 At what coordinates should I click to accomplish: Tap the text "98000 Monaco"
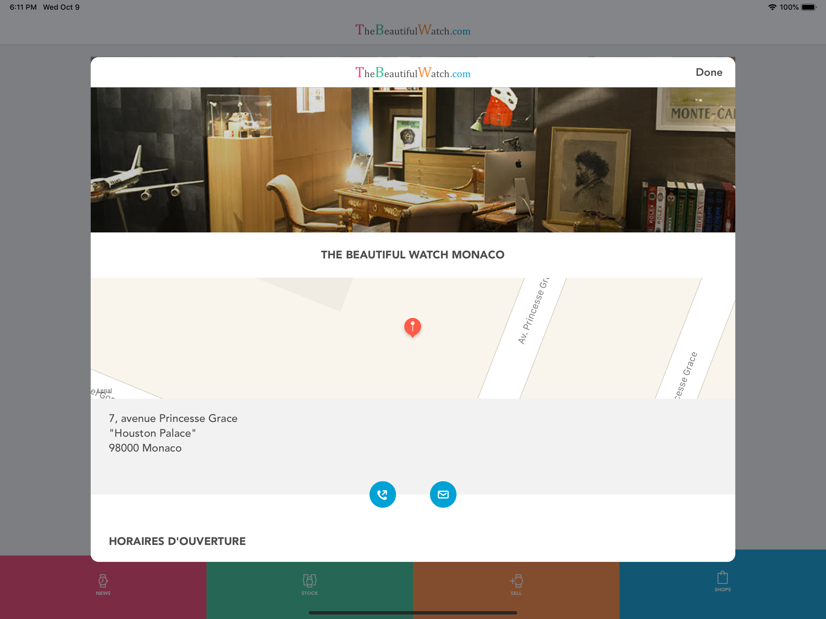145,448
